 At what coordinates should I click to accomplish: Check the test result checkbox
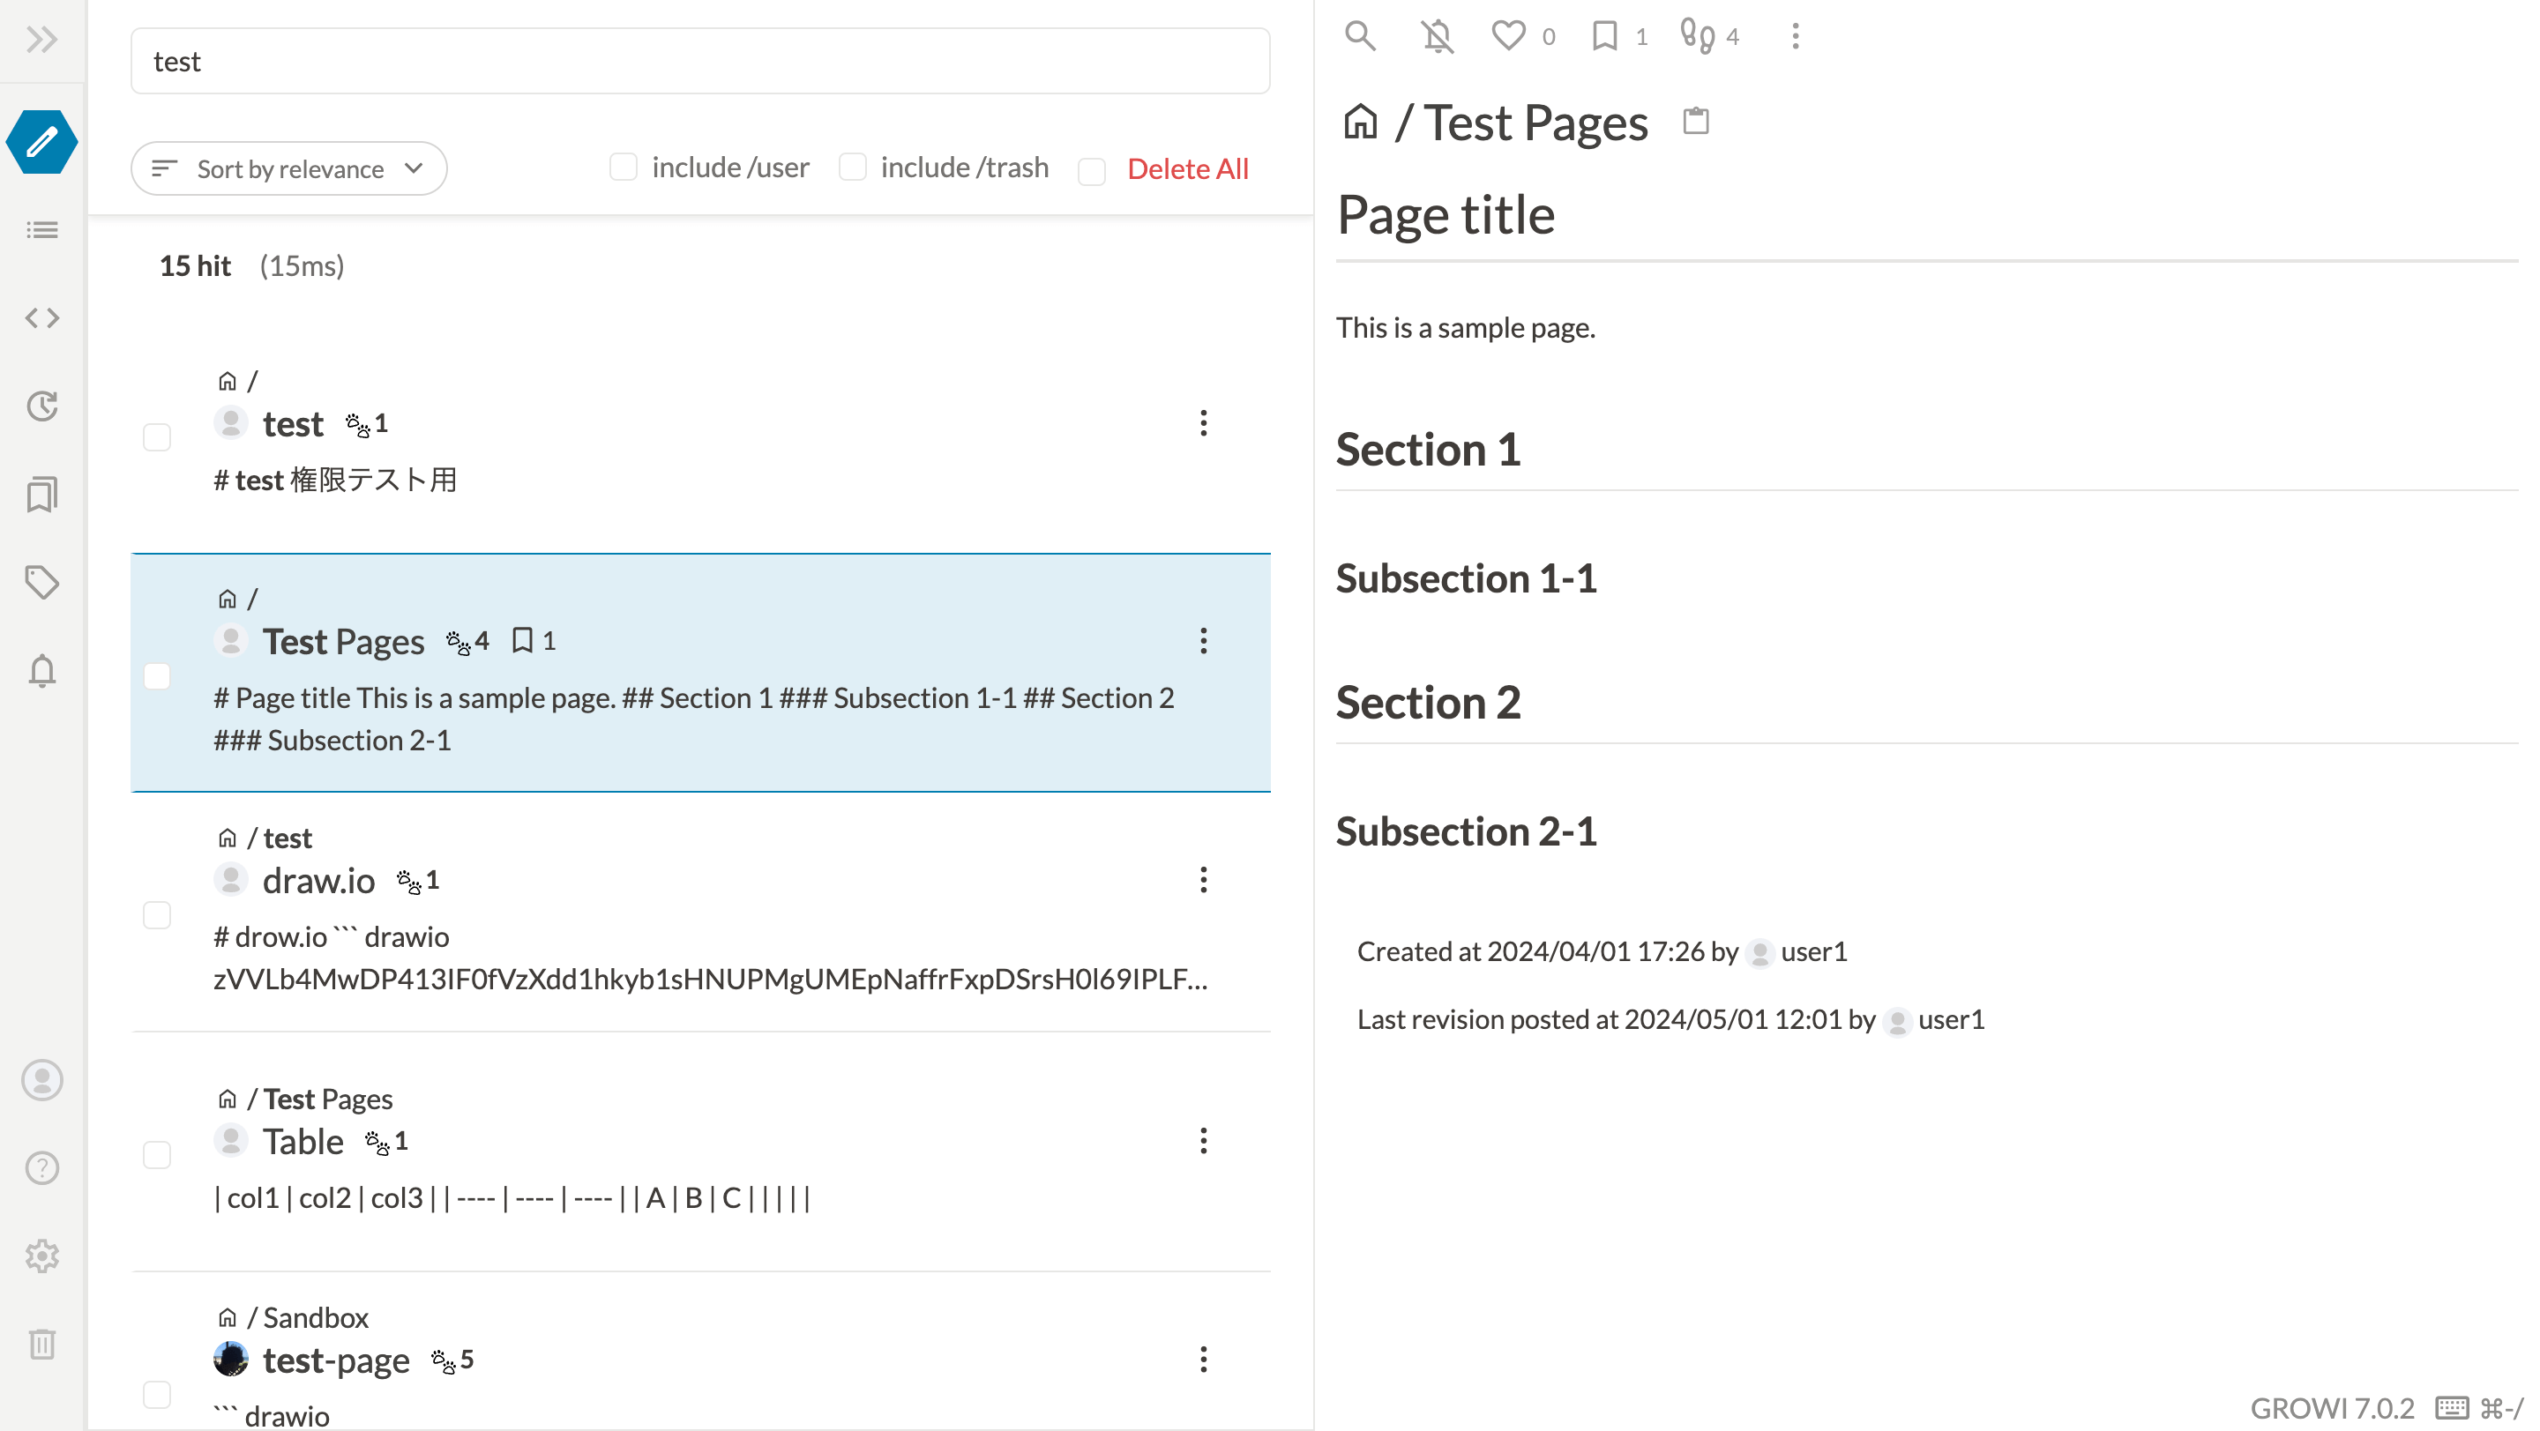coord(157,436)
